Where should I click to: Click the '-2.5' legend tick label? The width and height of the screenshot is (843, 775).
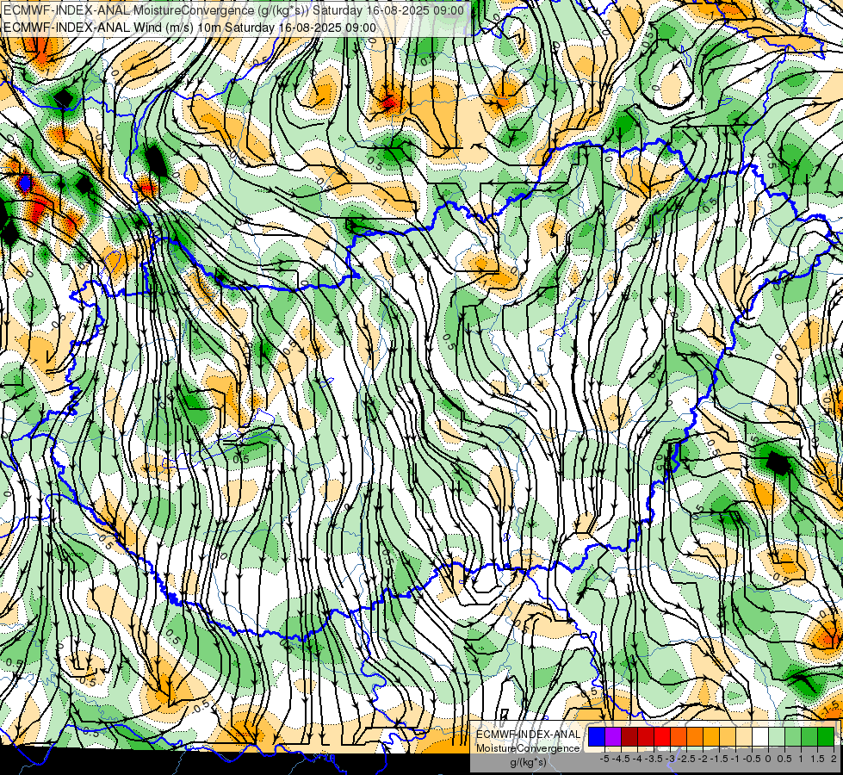click(686, 759)
